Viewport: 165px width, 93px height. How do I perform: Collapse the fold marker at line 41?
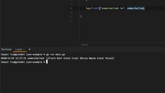79,16
